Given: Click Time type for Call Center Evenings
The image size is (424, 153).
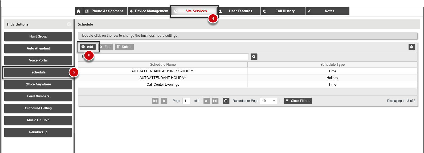Looking at the screenshot, I should (332, 84).
